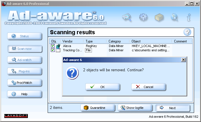Viewport: 201px width, 122px height.
Task: Open Ad-watch from the sidebar
Action: 25,60
